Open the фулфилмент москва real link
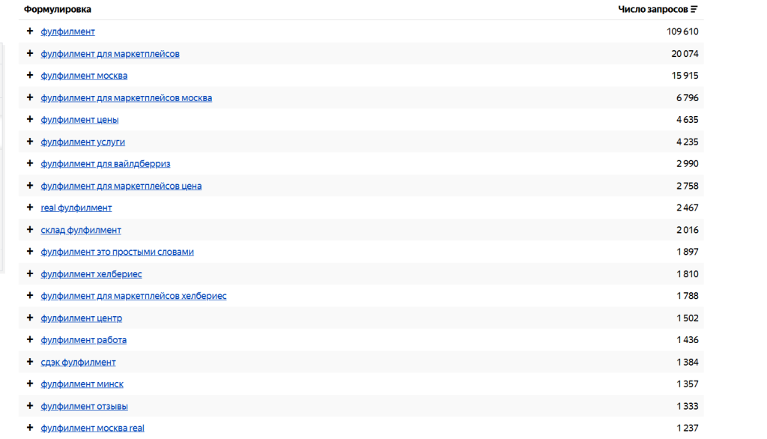 92,429
